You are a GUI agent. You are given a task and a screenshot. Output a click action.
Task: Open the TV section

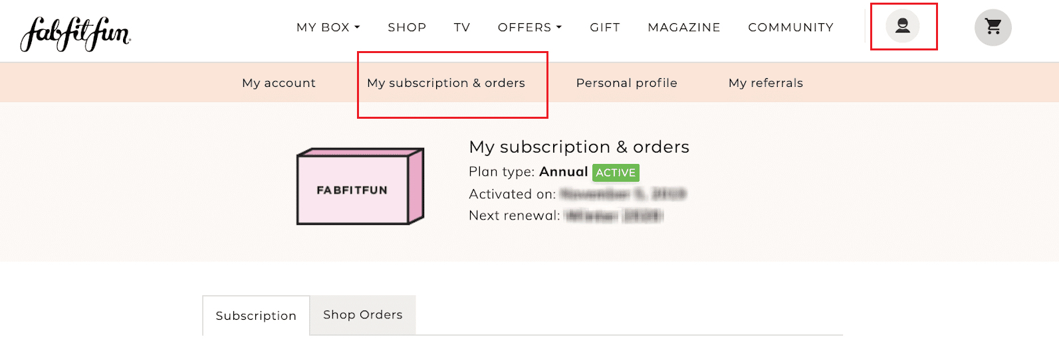tap(462, 27)
